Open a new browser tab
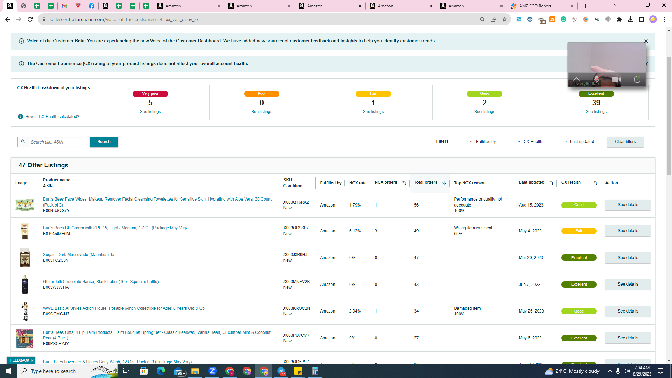Image resolution: width=672 pixels, height=378 pixels. pos(586,6)
